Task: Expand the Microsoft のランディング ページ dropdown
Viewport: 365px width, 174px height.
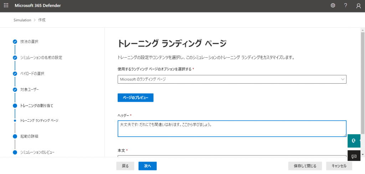Action: pyautogui.click(x=232, y=79)
